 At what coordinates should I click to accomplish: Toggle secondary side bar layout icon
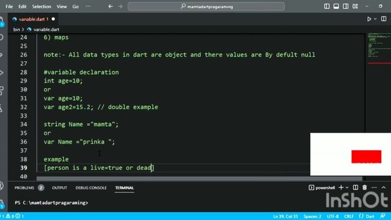(x=346, y=6)
